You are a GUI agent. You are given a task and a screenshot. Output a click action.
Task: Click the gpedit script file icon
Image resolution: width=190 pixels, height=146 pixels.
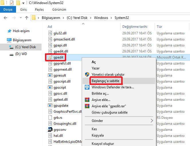(x=50, y=57)
